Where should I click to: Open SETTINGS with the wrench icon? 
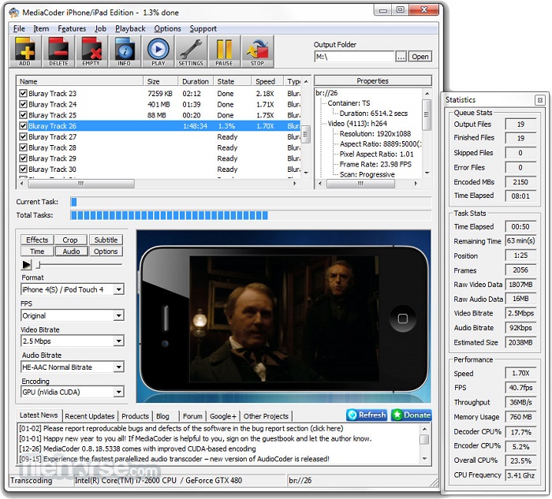pyautogui.click(x=191, y=52)
